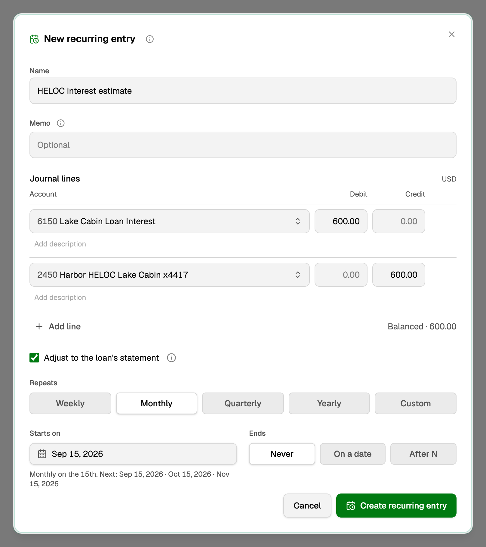486x547 pixels.
Task: Close the New recurring entry dialog
Action: tap(452, 34)
